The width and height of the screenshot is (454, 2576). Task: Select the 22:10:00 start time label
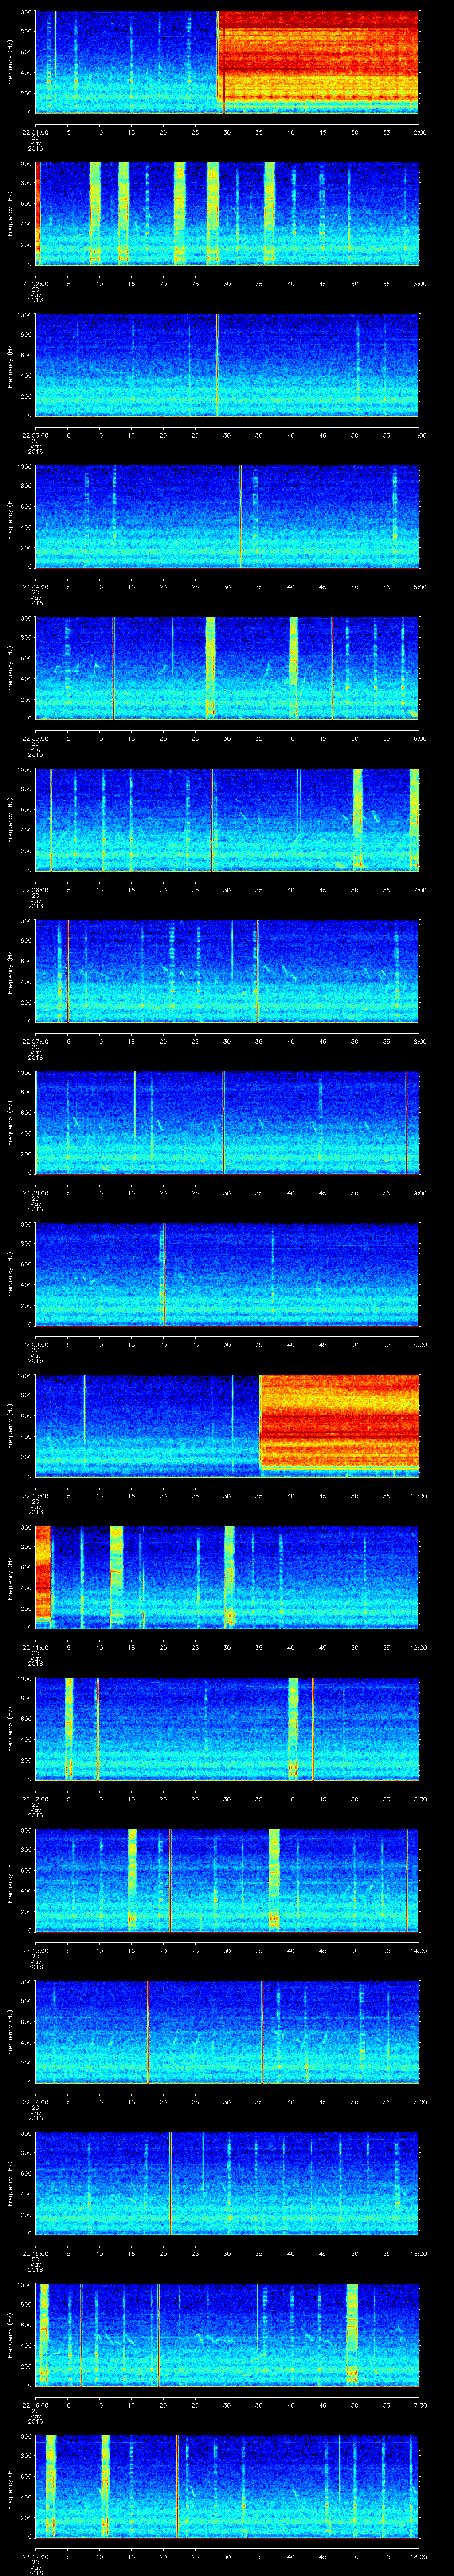(x=35, y=1495)
